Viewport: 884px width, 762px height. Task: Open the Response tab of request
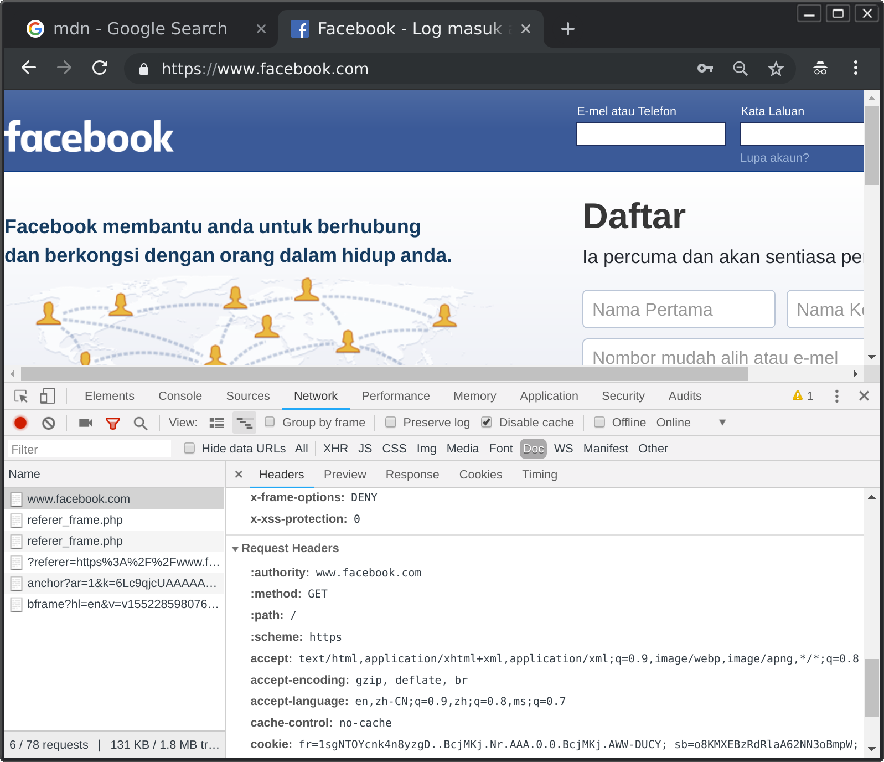coord(412,475)
